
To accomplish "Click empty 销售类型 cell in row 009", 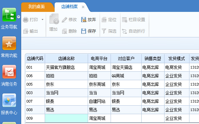I will click(x=153, y=118).
